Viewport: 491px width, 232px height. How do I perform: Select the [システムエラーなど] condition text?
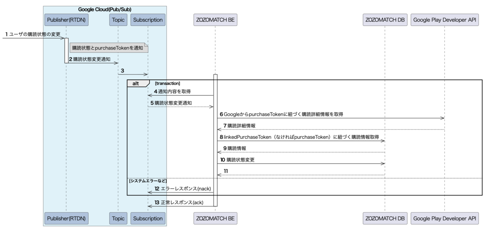(148, 180)
